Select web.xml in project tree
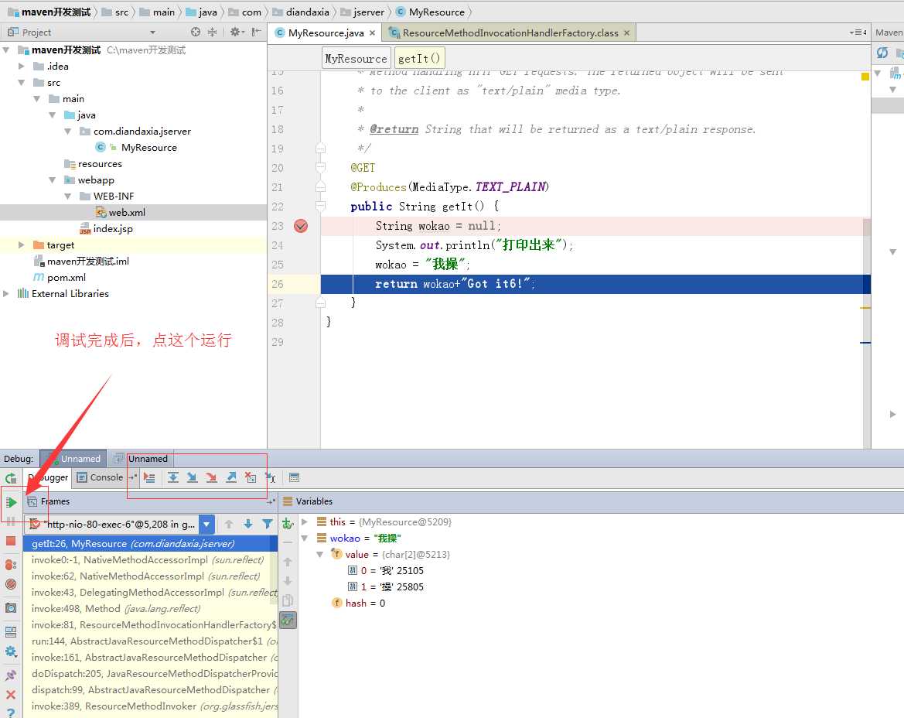This screenshot has width=904, height=718. coord(127,212)
